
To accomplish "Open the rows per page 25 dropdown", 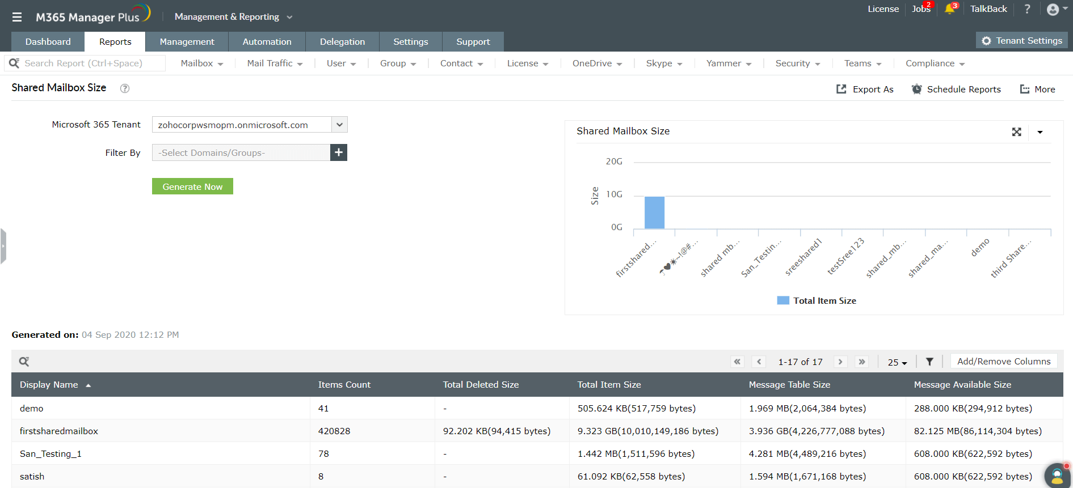I will [897, 362].
